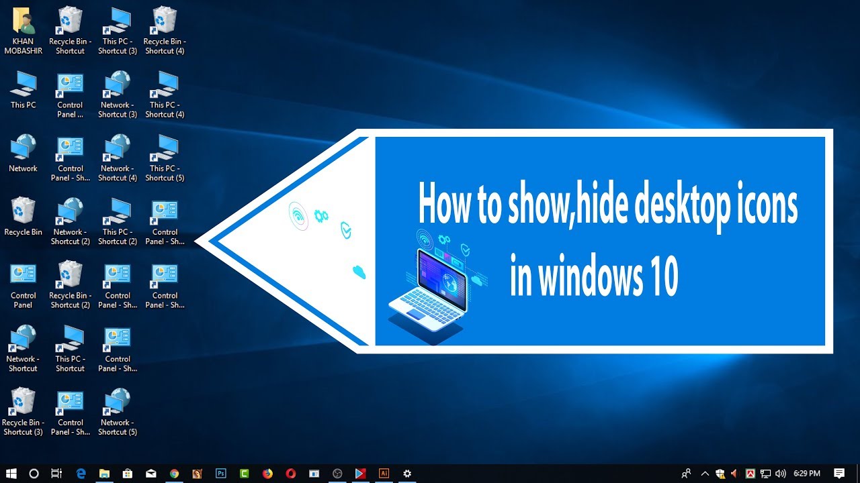Open Task View from the taskbar
Viewport: 860px width, 483px height.
point(57,473)
